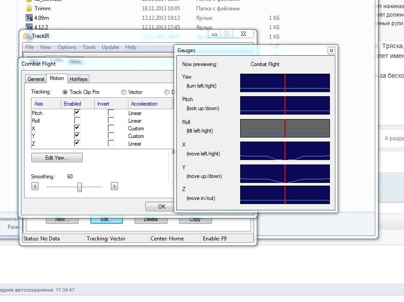Click the Combat Flight preview label
The image size is (404, 302).
click(265, 64)
